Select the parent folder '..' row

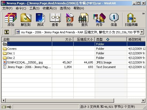(x=74, y=44)
